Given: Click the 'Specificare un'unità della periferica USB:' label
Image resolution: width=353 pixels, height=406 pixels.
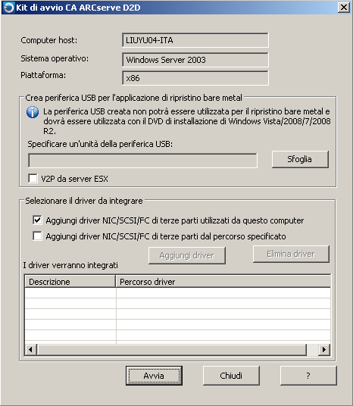Looking at the screenshot, I should click(100, 144).
